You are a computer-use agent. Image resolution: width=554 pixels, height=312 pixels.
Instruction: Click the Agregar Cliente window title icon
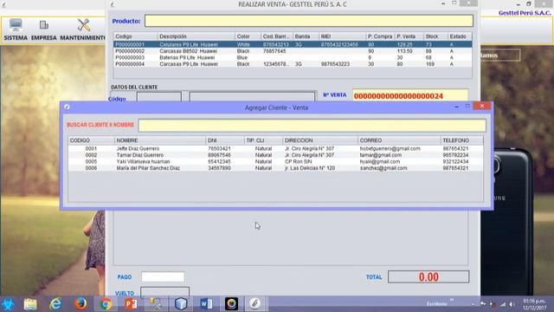(67, 107)
